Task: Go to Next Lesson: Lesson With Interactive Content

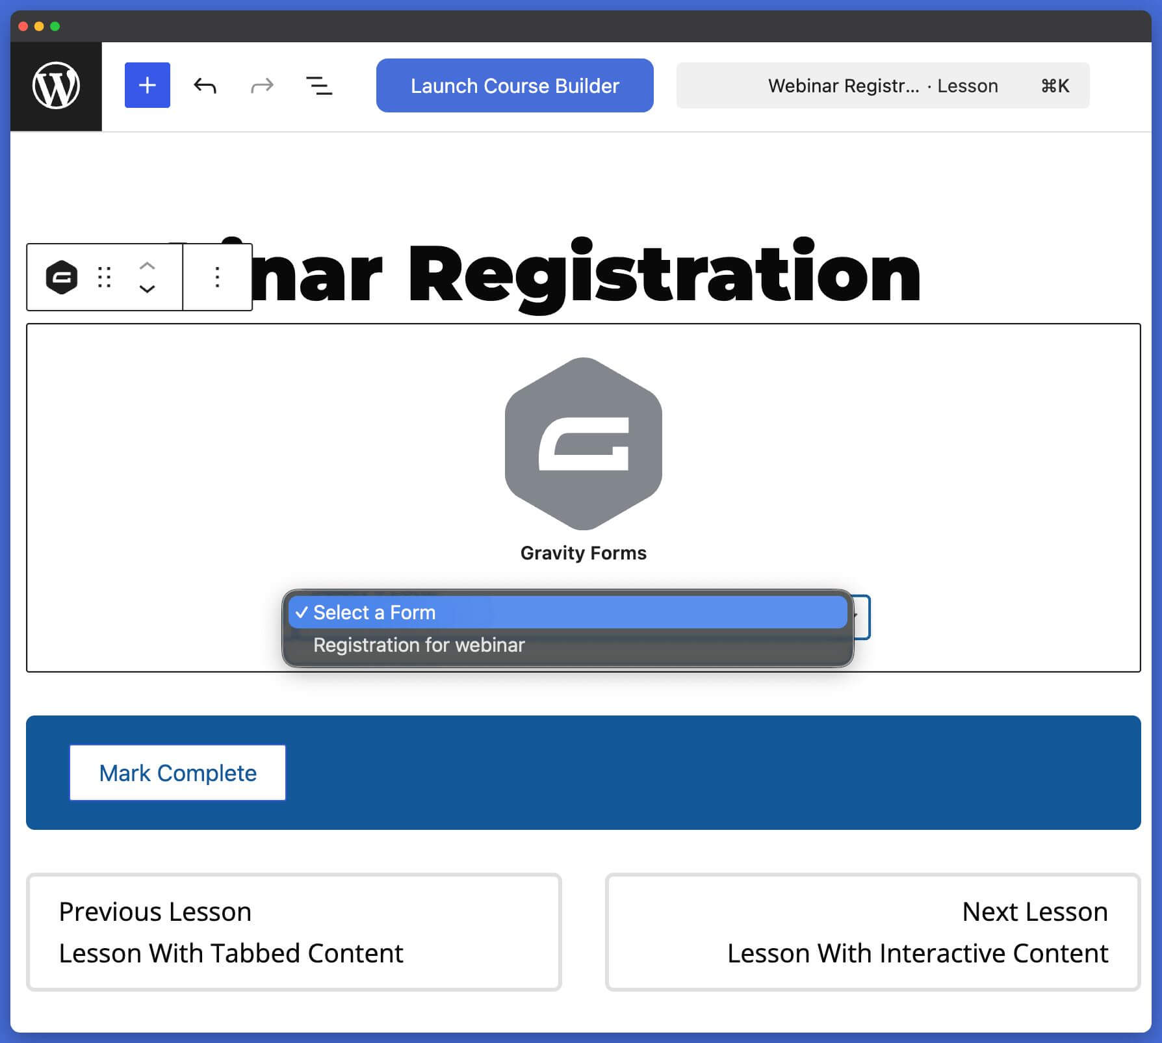Action: pos(873,932)
